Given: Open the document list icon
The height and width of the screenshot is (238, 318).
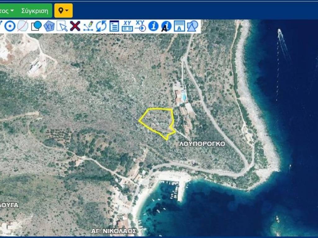Looking at the screenshot, I should tap(114, 26).
